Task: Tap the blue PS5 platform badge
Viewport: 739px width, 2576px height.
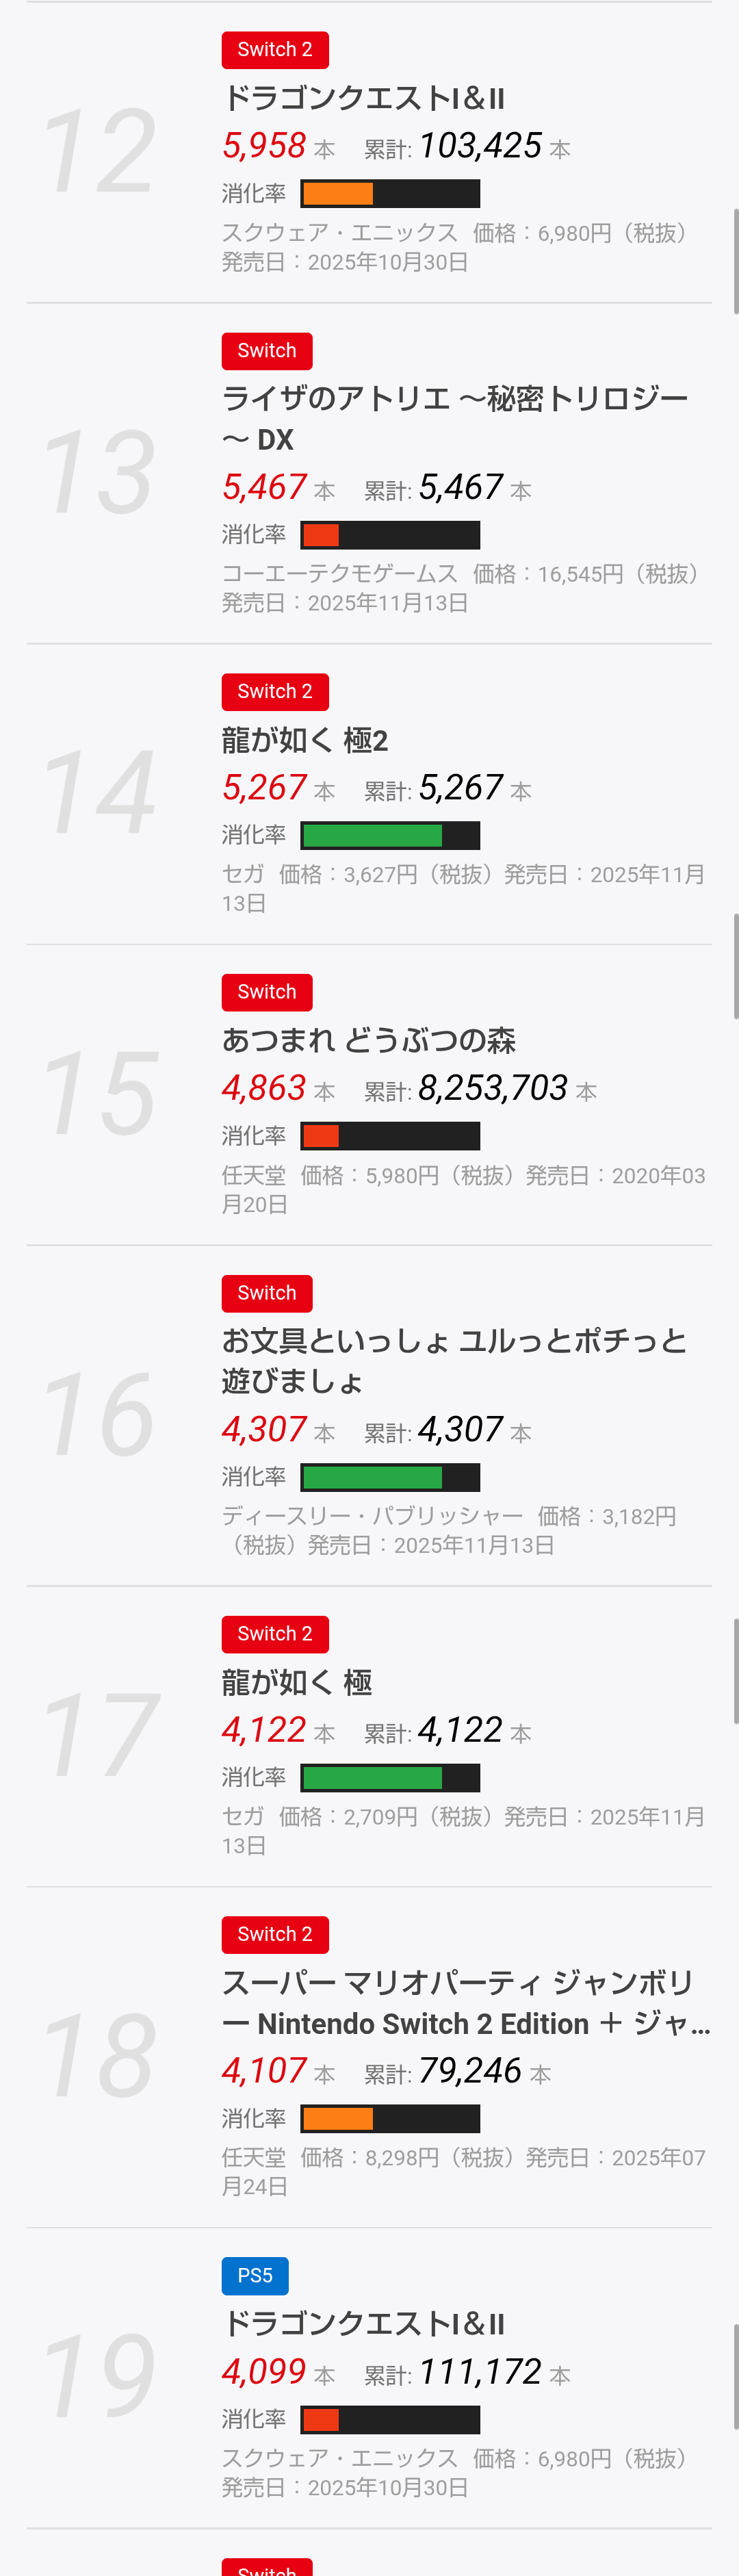Action: tap(255, 2275)
